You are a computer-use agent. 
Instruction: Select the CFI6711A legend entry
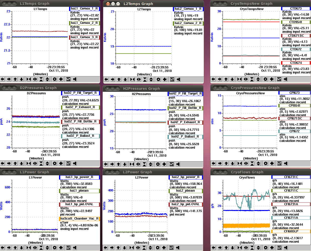[291, 218]
